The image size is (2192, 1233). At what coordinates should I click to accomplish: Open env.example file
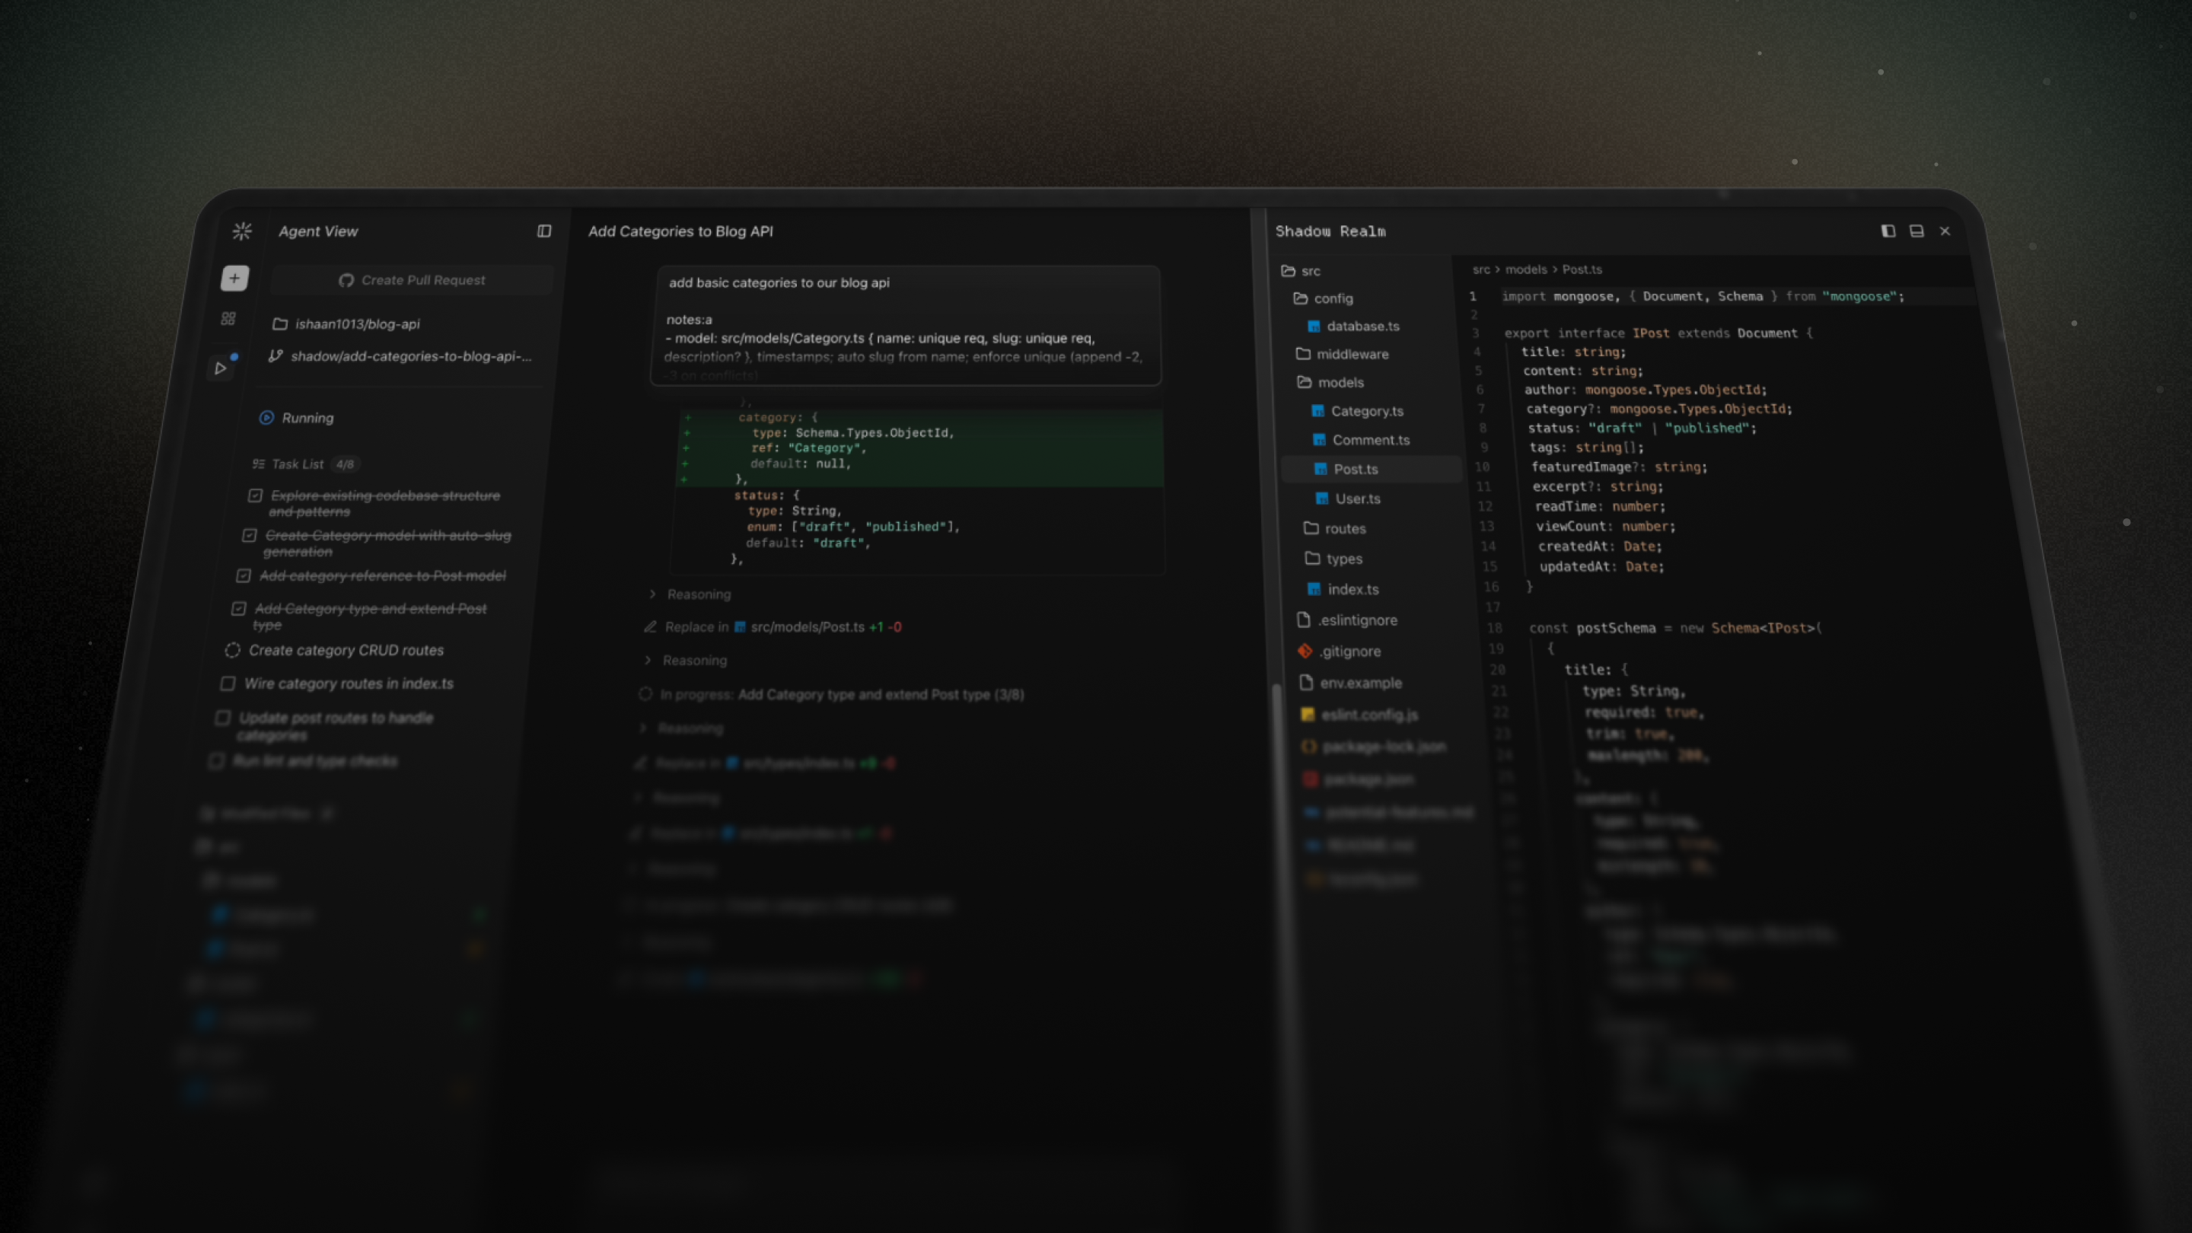1351,683
